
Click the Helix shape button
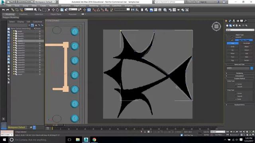pos(247,57)
